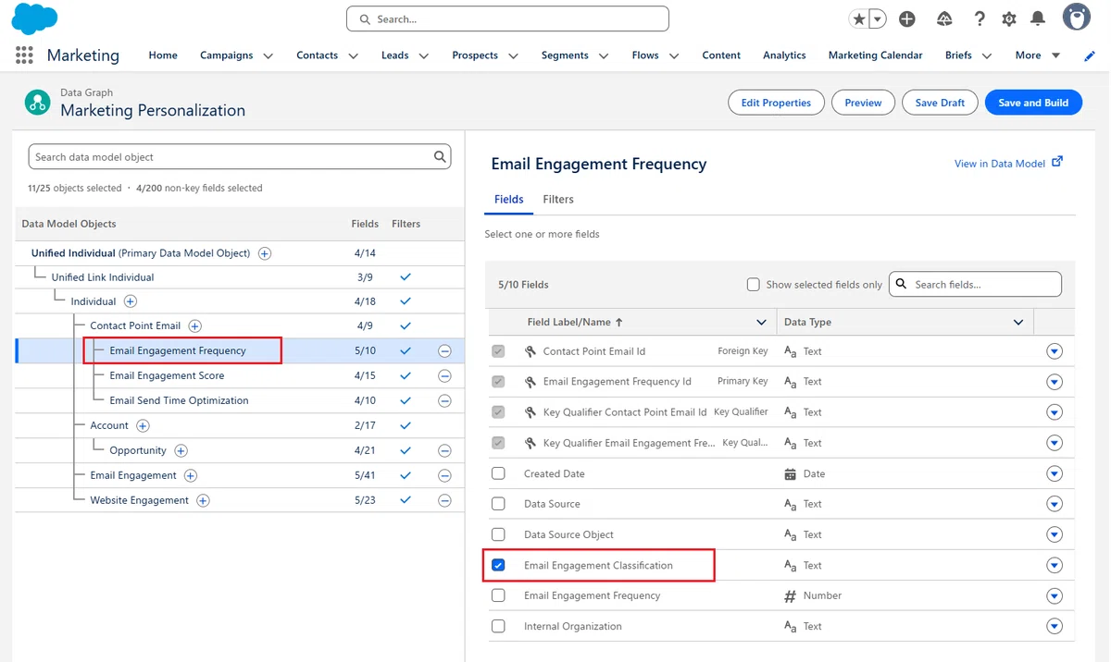Image resolution: width=1111 pixels, height=662 pixels.
Task: Open the Contacts nav dropdown chevron
Action: coord(354,56)
